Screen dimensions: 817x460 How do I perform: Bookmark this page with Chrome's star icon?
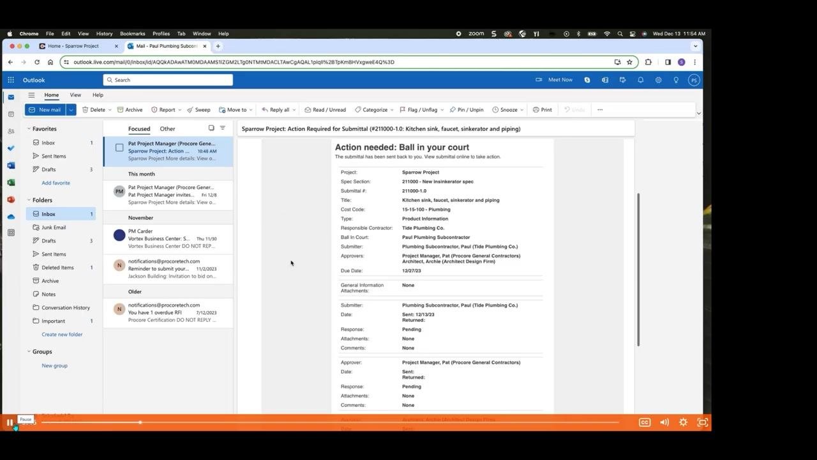point(629,62)
